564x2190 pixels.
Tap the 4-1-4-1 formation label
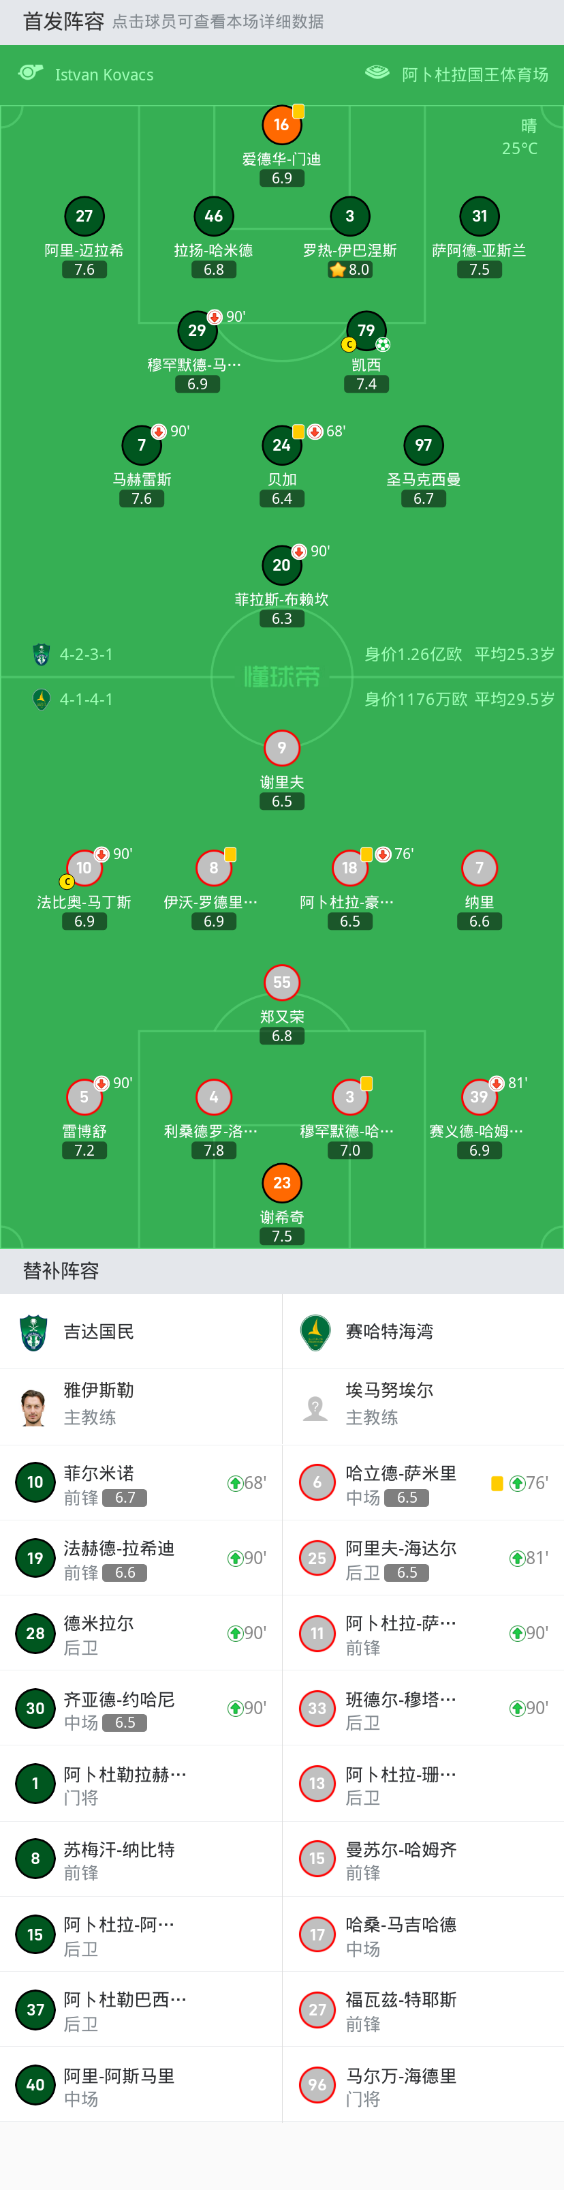[86, 700]
